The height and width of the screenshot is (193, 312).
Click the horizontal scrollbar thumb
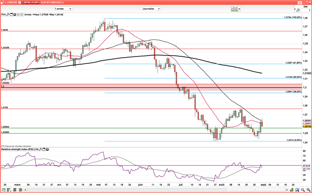[255, 190]
